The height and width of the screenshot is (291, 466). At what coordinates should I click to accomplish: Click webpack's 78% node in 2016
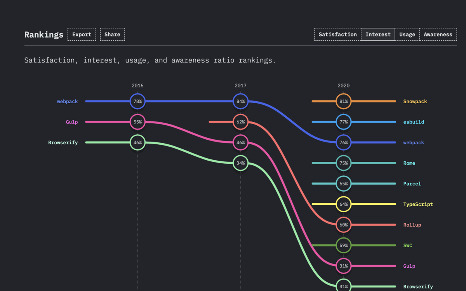137,101
